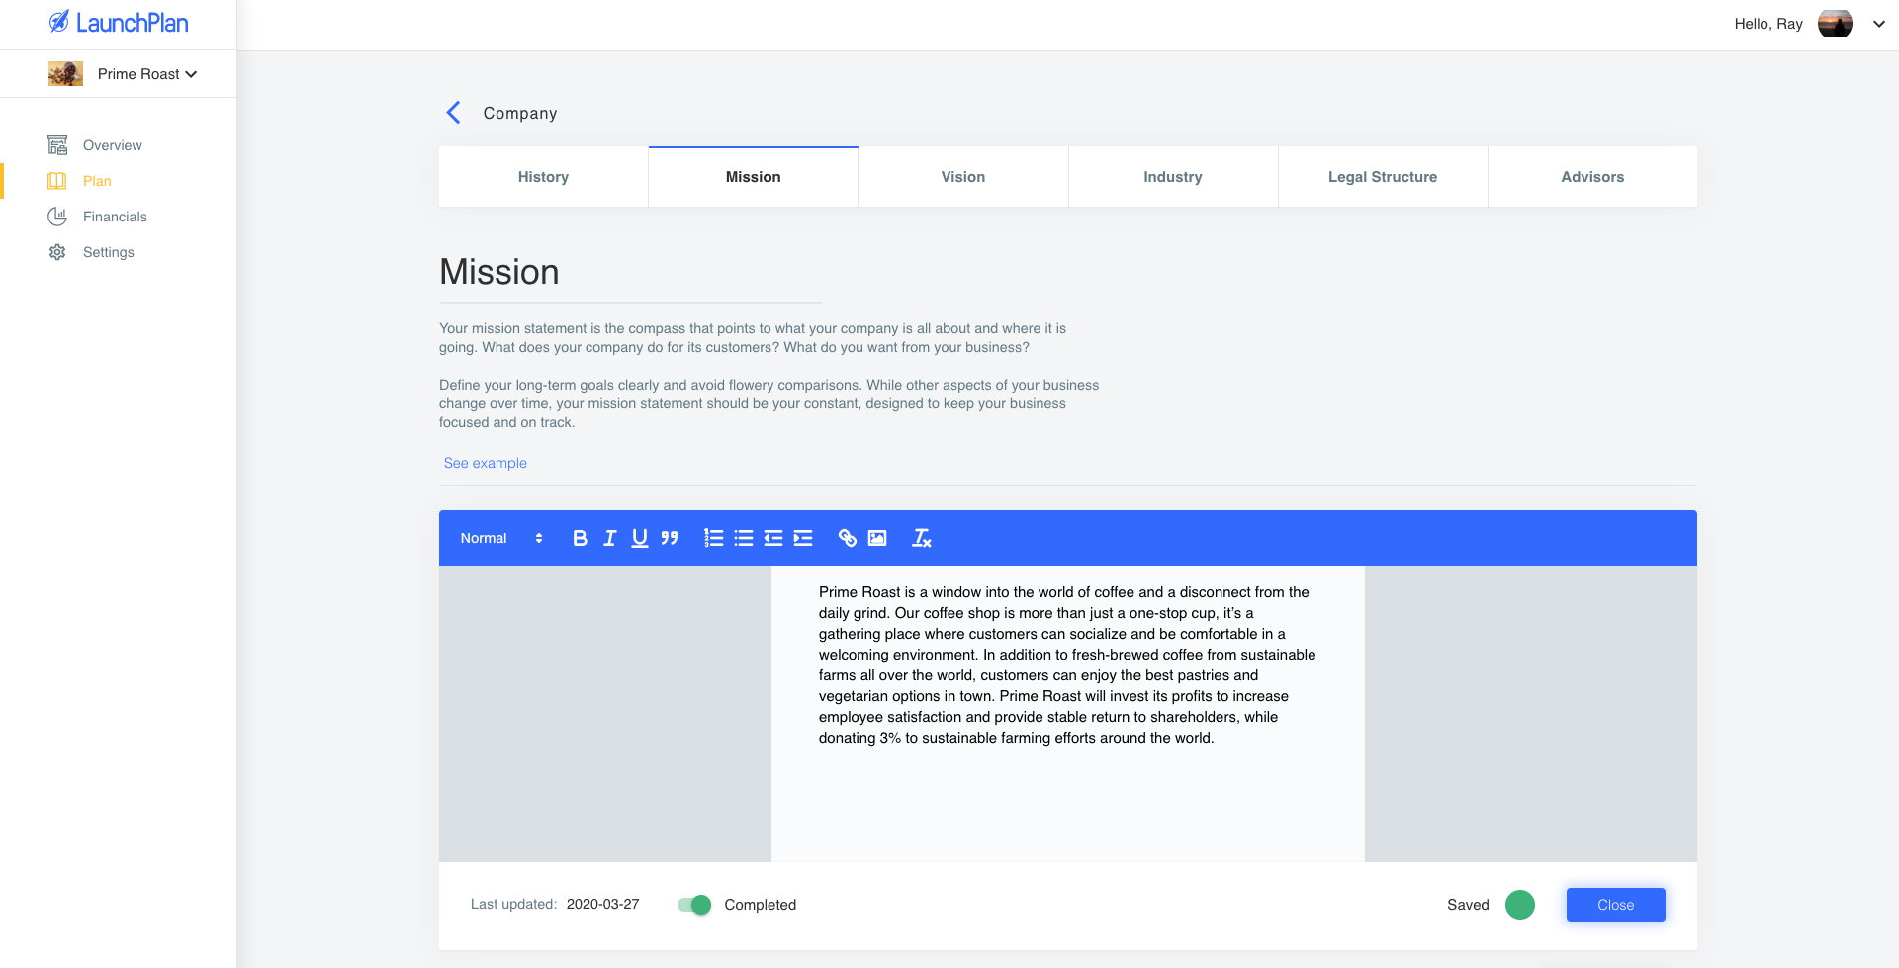Switch to the History tab

pos(543,177)
